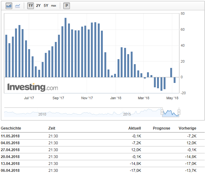Click the right handle of range navigator

coord(179,112)
